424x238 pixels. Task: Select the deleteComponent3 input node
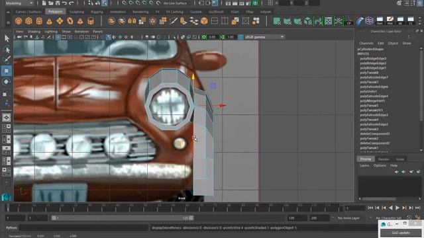tap(375, 134)
